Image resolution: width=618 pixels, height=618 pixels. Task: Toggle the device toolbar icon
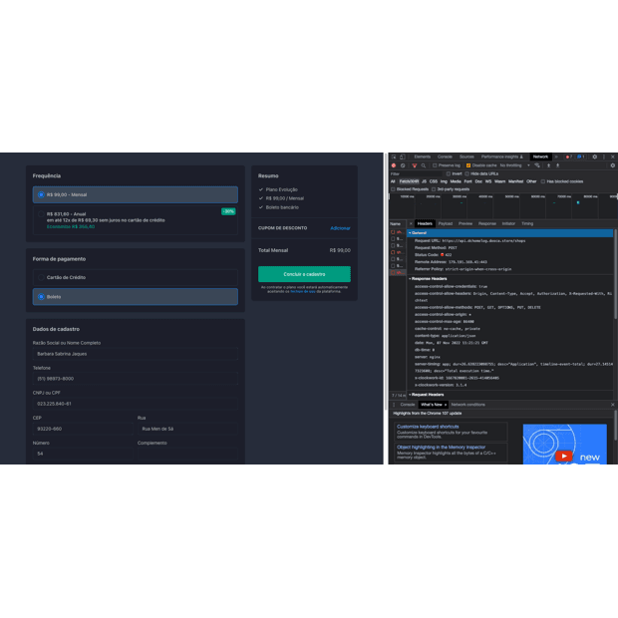[x=403, y=156]
